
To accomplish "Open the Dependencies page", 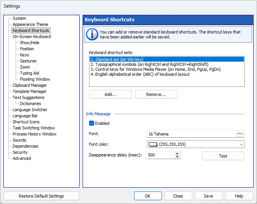I will click(26, 146).
